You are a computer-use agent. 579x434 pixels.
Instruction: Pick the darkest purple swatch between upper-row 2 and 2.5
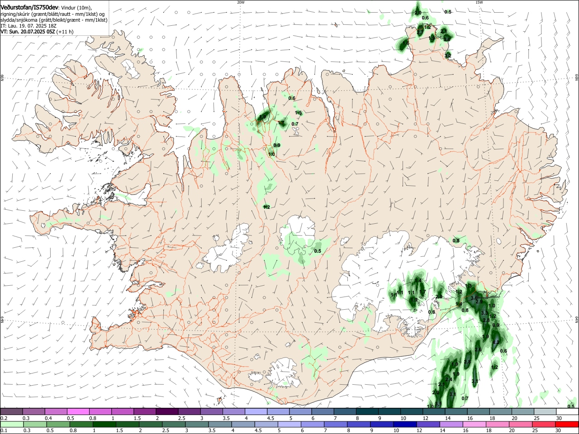167,412
